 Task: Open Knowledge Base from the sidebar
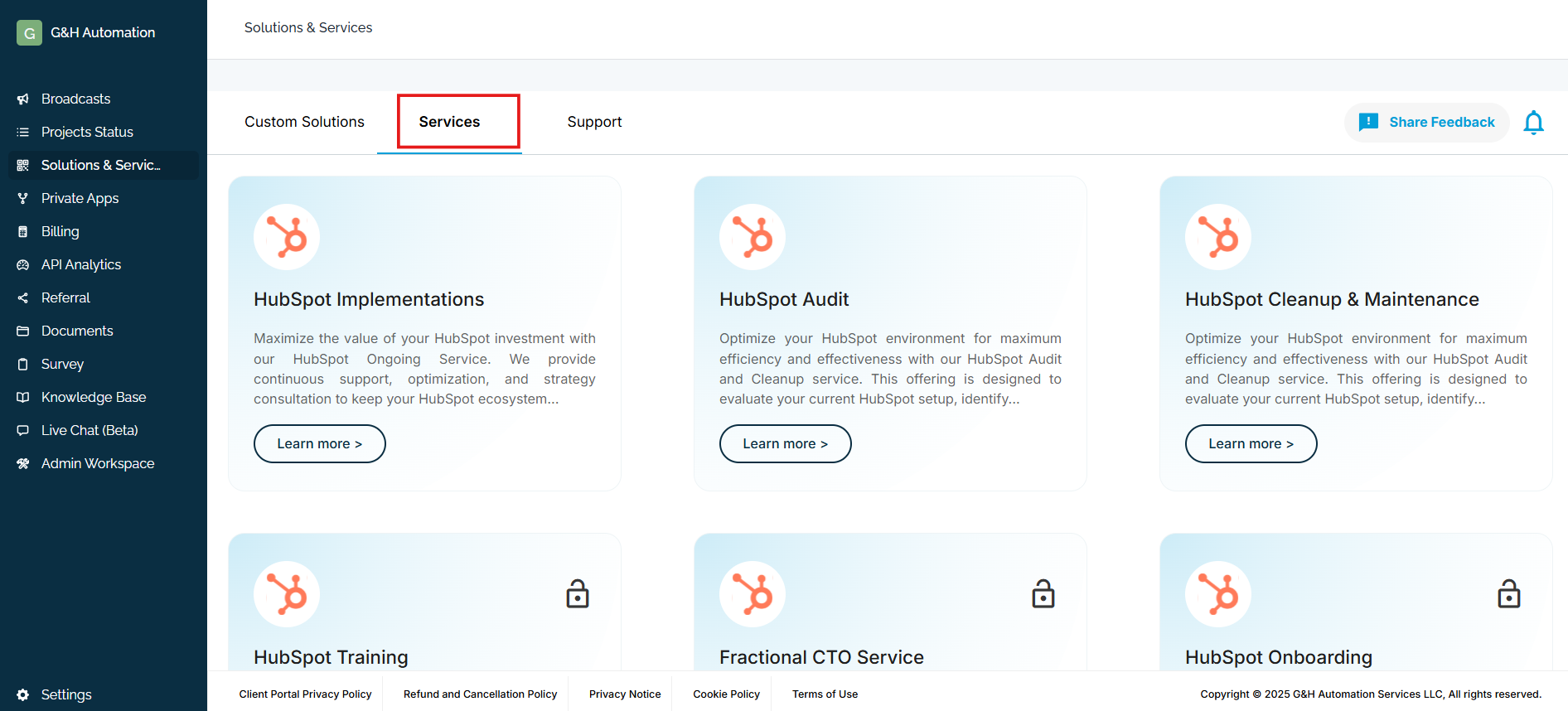pos(94,397)
